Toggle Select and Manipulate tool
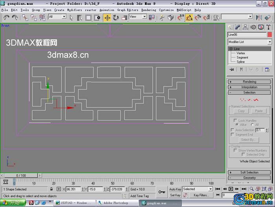Screen dimensions: 275x207 162,18
